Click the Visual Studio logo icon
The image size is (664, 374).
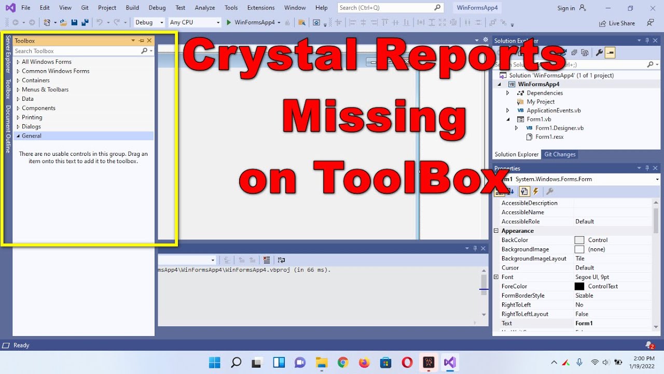pyautogui.click(x=10, y=8)
